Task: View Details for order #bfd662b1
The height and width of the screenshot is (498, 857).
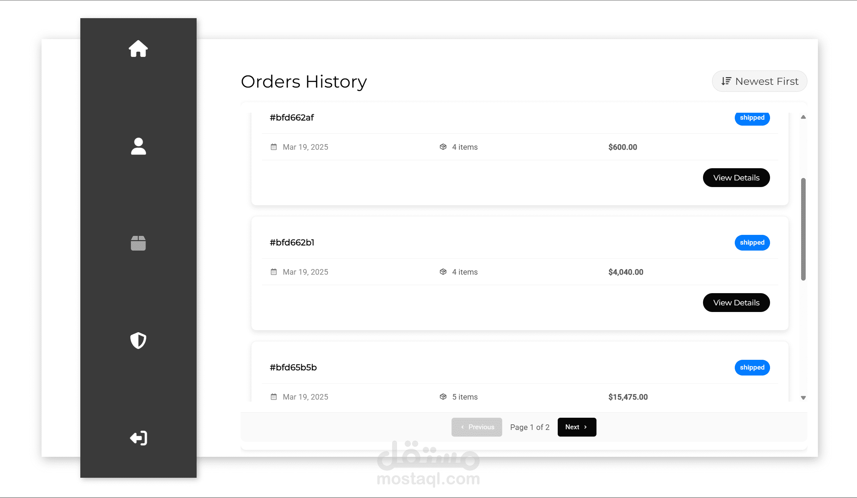Action: coord(736,303)
